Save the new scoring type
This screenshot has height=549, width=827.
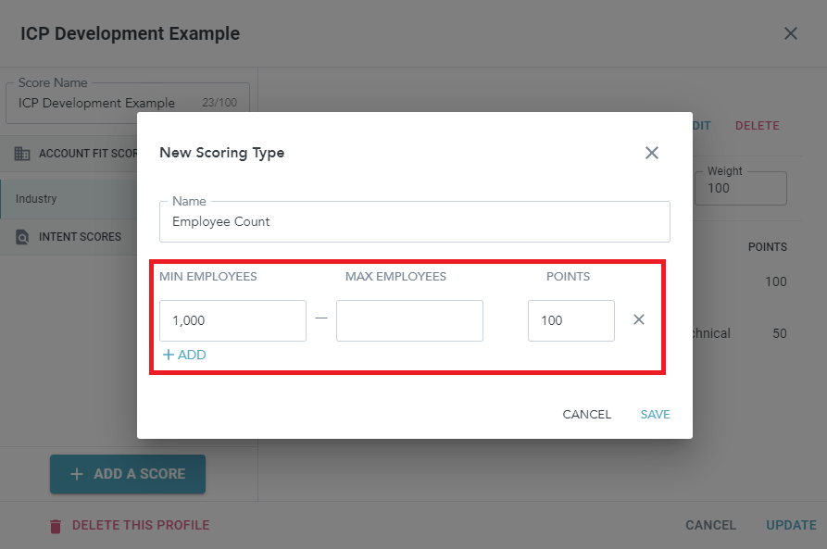655,415
